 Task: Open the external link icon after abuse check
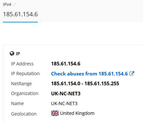coord(132,74)
